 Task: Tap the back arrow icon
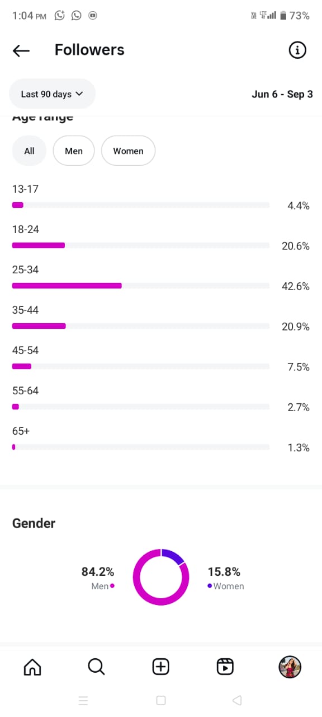21,50
